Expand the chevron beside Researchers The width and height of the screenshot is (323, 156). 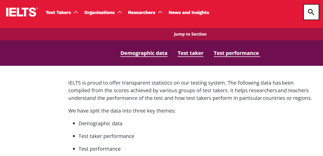point(160,12)
